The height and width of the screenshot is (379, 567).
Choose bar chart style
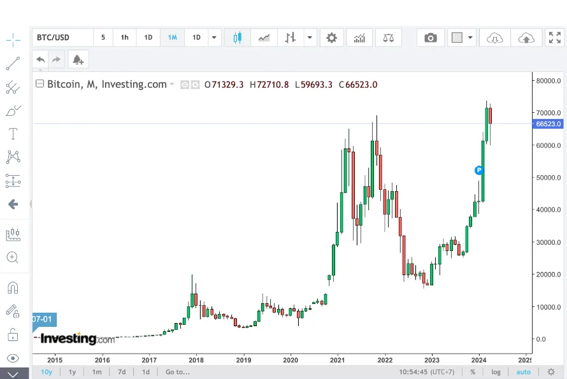[291, 38]
